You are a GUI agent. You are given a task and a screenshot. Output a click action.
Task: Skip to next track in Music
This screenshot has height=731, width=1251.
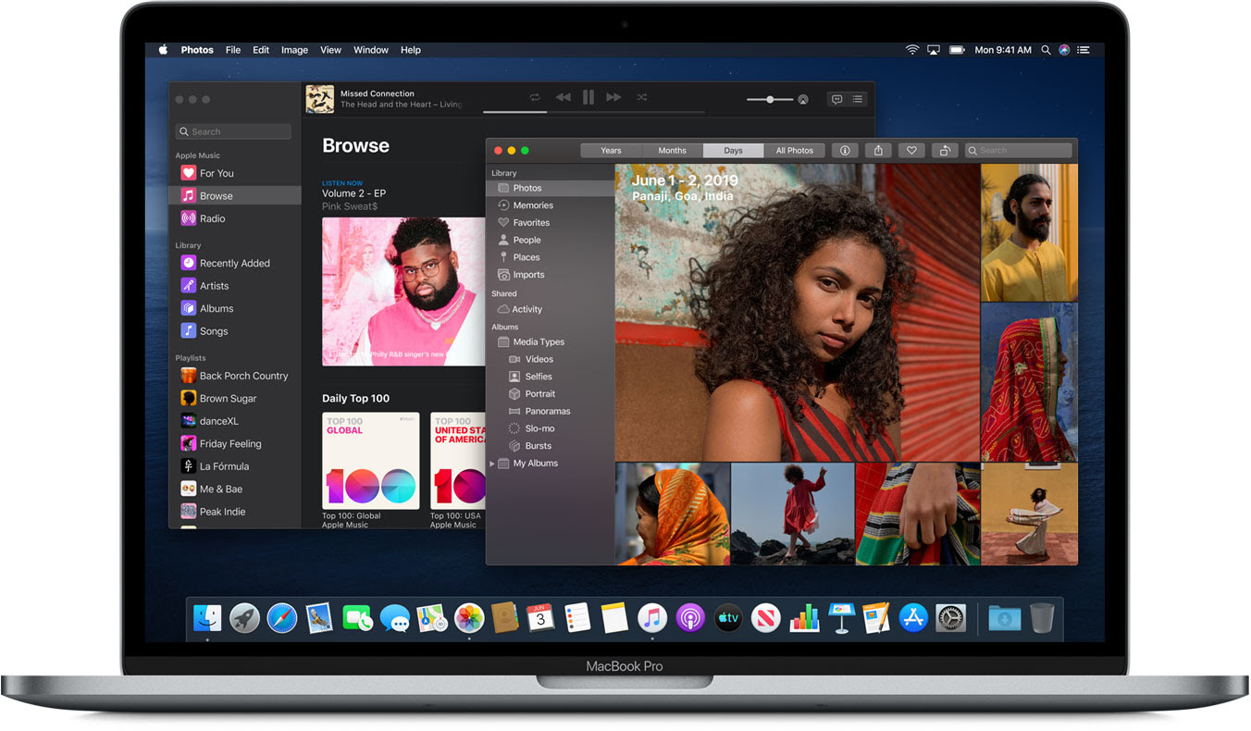[x=613, y=97]
